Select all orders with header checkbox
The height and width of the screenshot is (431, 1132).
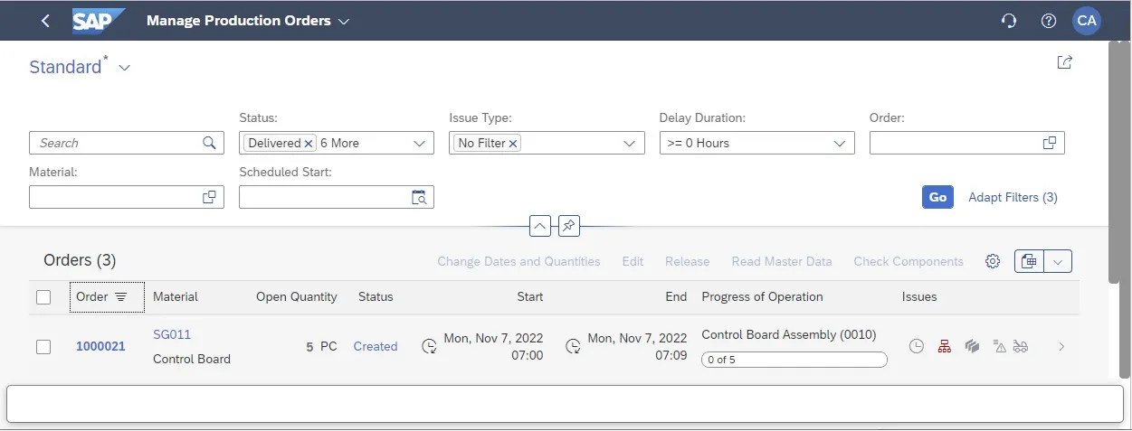43,296
